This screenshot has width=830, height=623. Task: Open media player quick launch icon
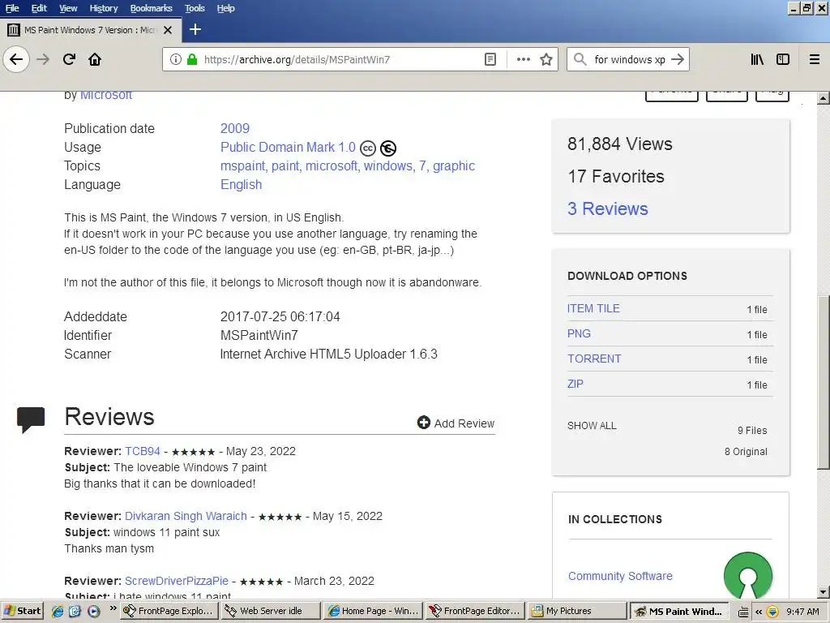coord(94,611)
